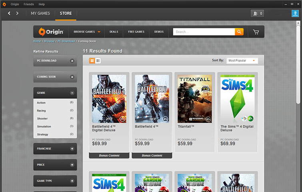The height and width of the screenshot is (192, 302).
Task: Click The Sims™ 4 Digital Deluxe title
Action: point(237,128)
